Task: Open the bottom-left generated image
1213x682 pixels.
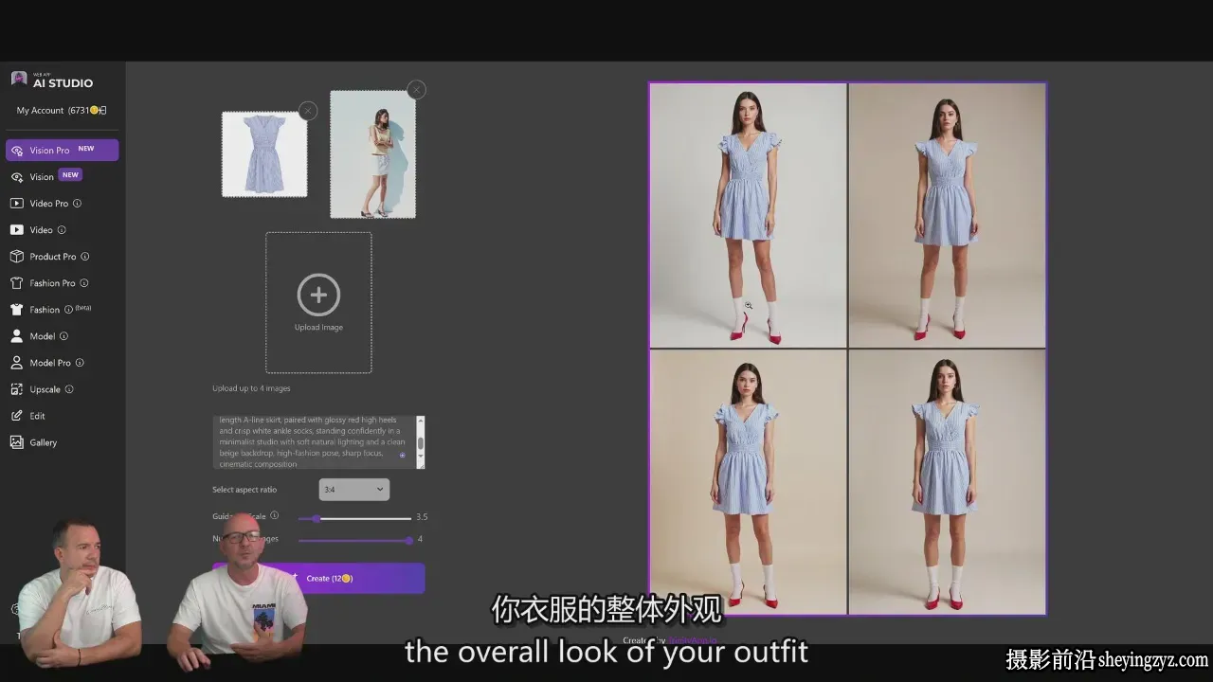Action: (748, 481)
